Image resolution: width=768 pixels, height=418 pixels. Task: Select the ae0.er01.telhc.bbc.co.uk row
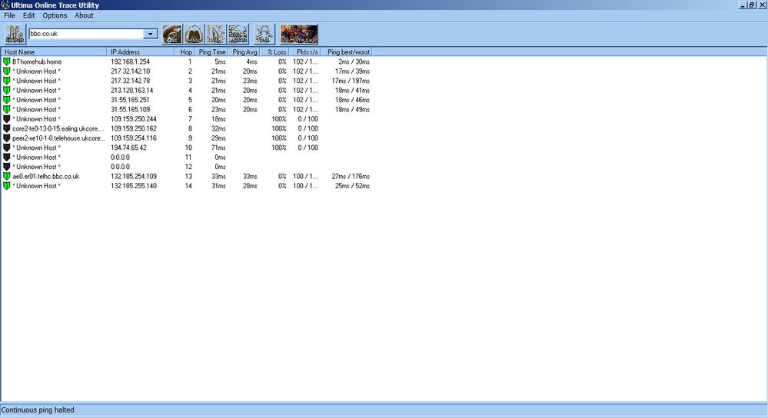click(x=186, y=176)
